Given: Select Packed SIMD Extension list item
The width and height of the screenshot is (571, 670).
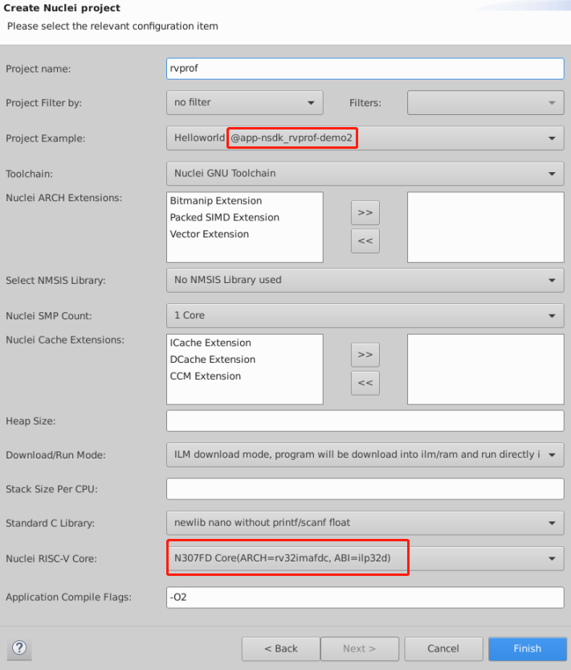Looking at the screenshot, I should pyautogui.click(x=225, y=217).
